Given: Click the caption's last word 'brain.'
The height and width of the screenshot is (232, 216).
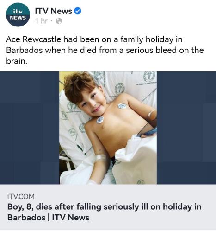Looking at the screenshot, I should coord(17,61).
